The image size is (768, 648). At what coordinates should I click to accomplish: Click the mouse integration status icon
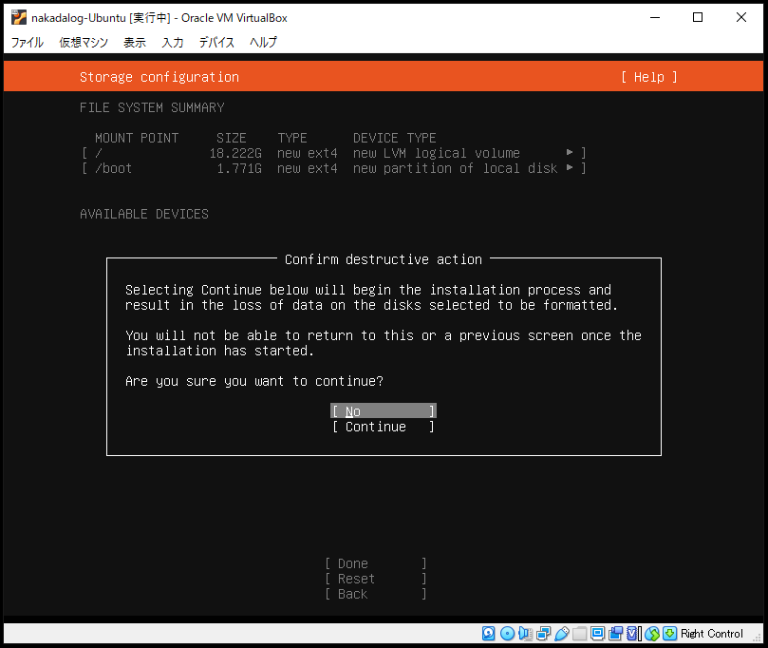652,634
